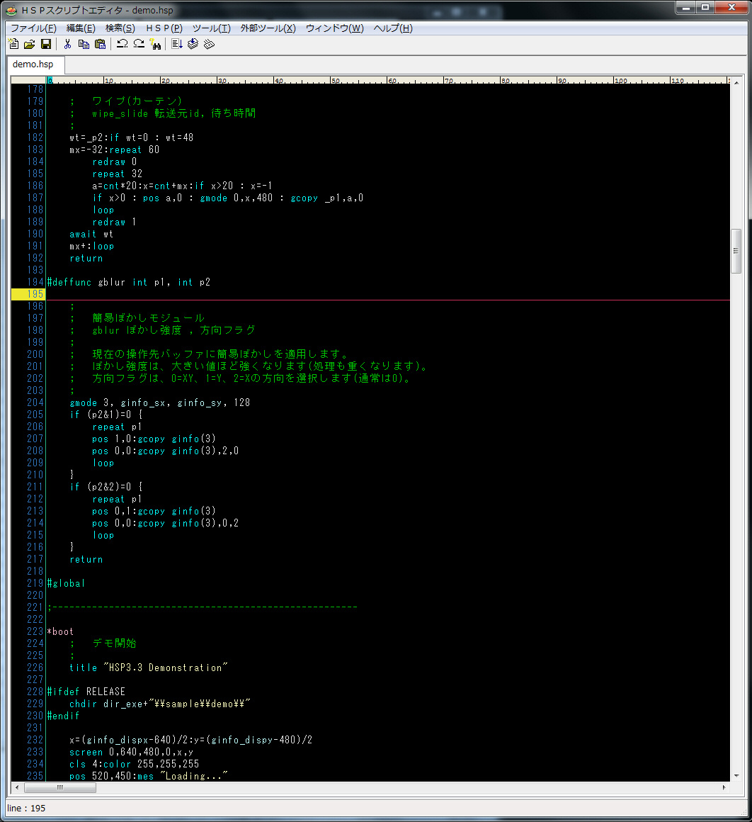Open the 検索(S) menu
Screen dimensions: 752x822
(120, 28)
